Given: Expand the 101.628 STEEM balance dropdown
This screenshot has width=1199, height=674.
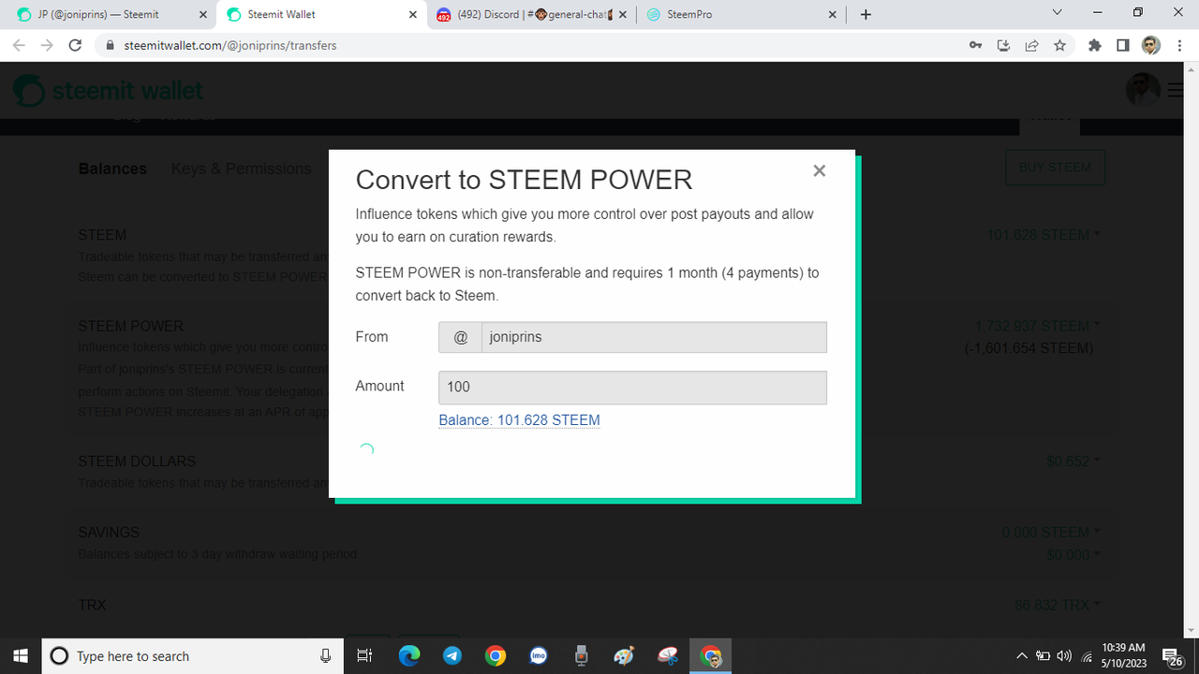Looking at the screenshot, I should click(1044, 235).
